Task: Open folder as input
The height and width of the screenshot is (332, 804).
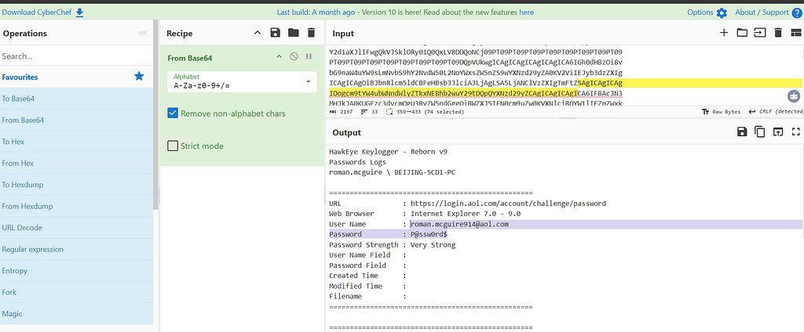Action: [742, 33]
